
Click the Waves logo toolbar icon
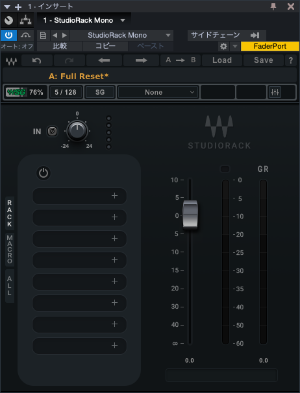pyautogui.click(x=11, y=61)
